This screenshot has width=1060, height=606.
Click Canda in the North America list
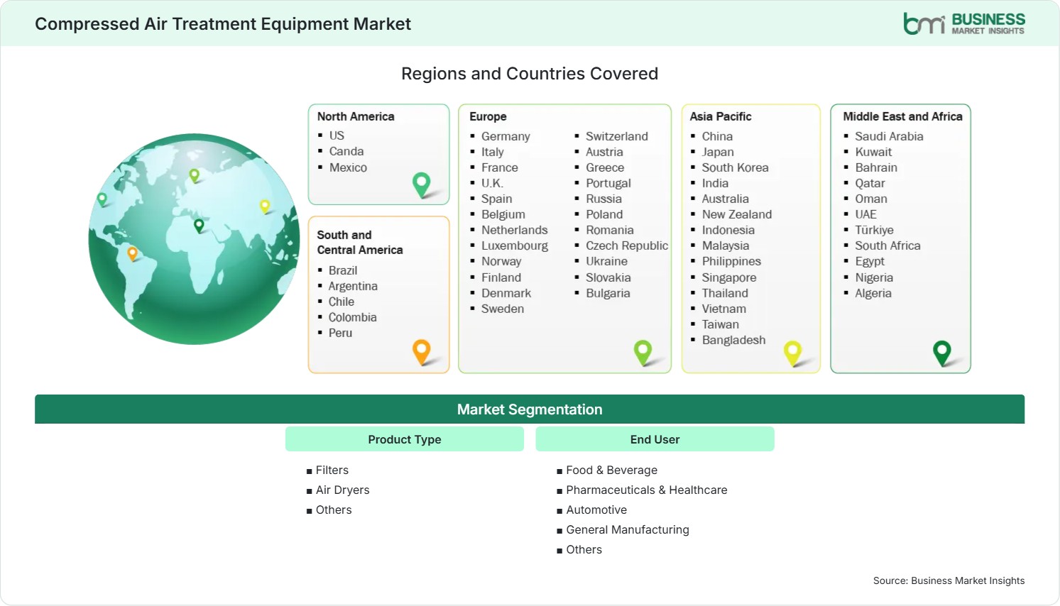[x=346, y=151]
